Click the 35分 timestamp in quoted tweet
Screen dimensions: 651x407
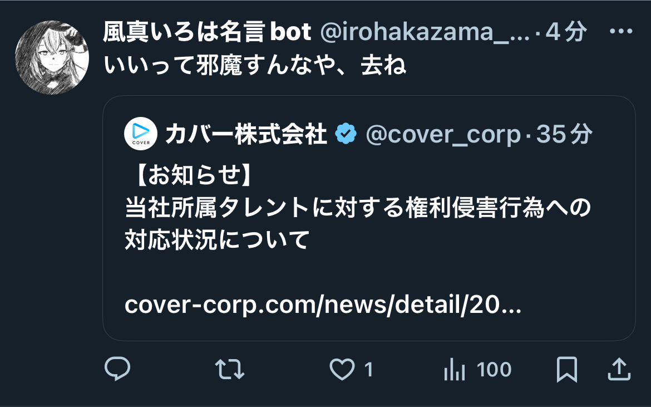(564, 134)
